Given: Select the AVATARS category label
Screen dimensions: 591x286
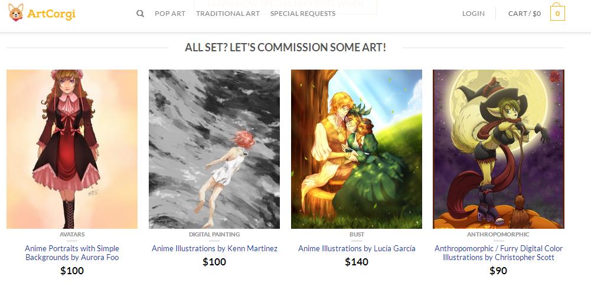Looking at the screenshot, I should coord(72,234).
